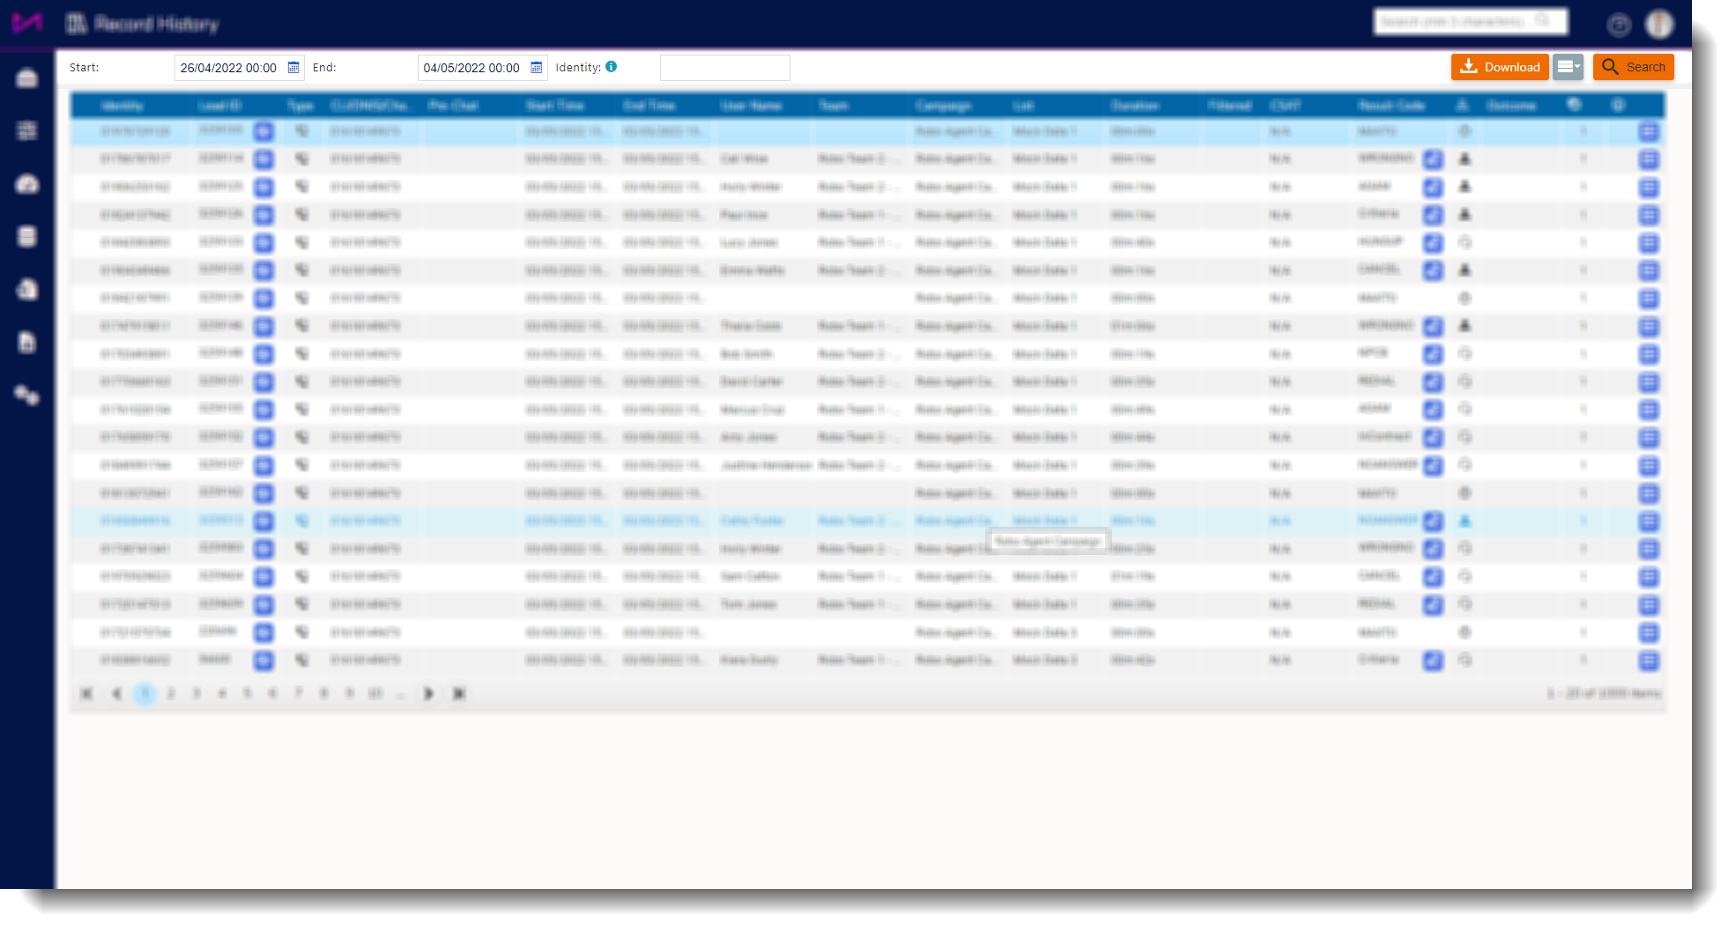Image resolution: width=1736 pixels, height=933 pixels.
Task: Click result edit icon in Lucy Jones row
Action: (x=1434, y=243)
